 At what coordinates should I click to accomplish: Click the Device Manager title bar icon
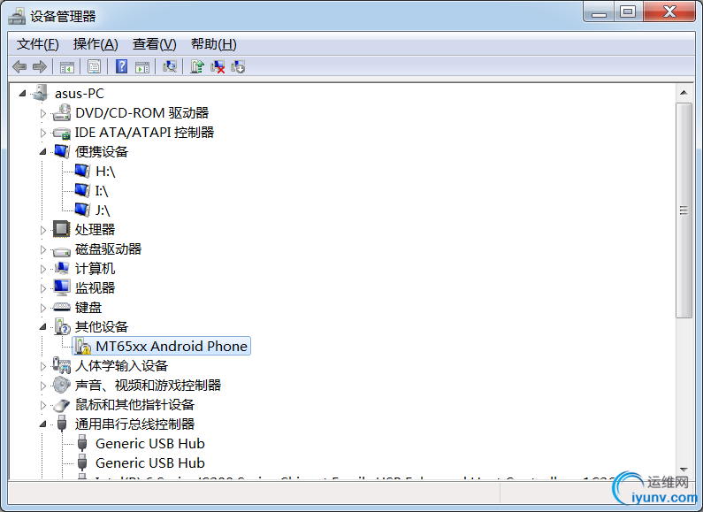[17, 16]
